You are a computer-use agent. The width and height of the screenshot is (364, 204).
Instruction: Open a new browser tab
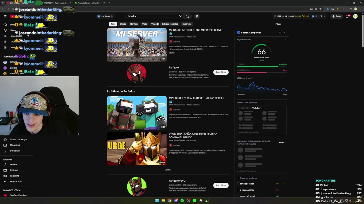click(109, 3)
